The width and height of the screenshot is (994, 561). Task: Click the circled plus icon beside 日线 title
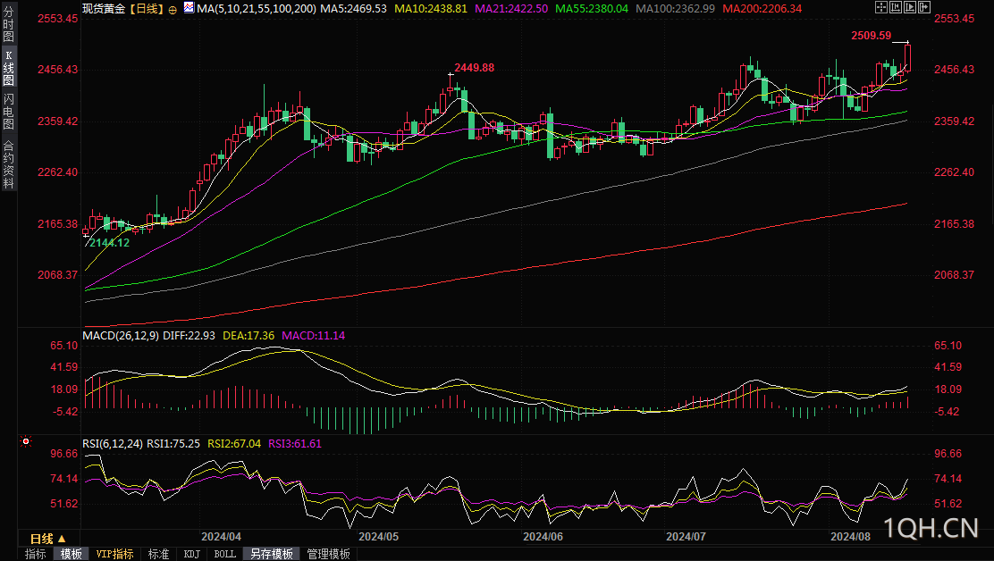click(x=173, y=10)
